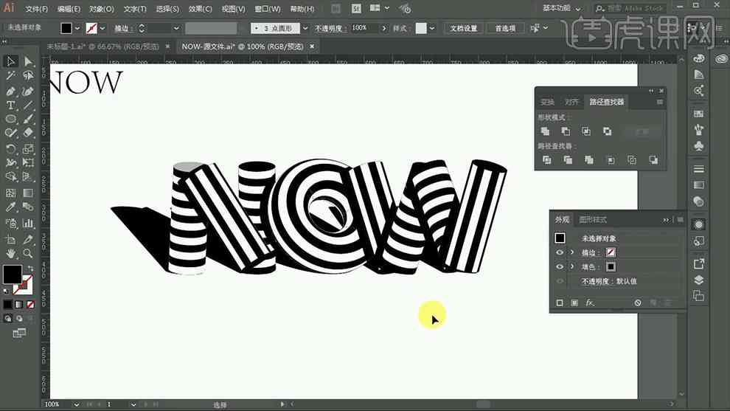Open the Effect menu
Image resolution: width=730 pixels, height=411 pixels.
[200, 9]
